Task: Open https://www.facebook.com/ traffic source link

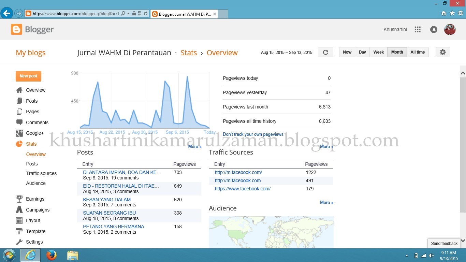Action: pos(243,189)
